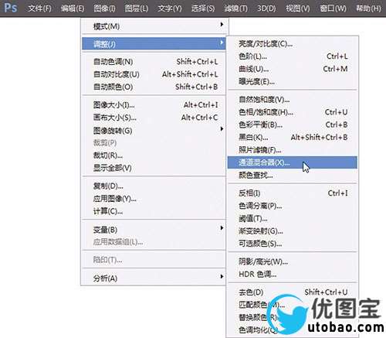Expand the 变量(B) submenu
The height and width of the screenshot is (338, 386).
154,229
